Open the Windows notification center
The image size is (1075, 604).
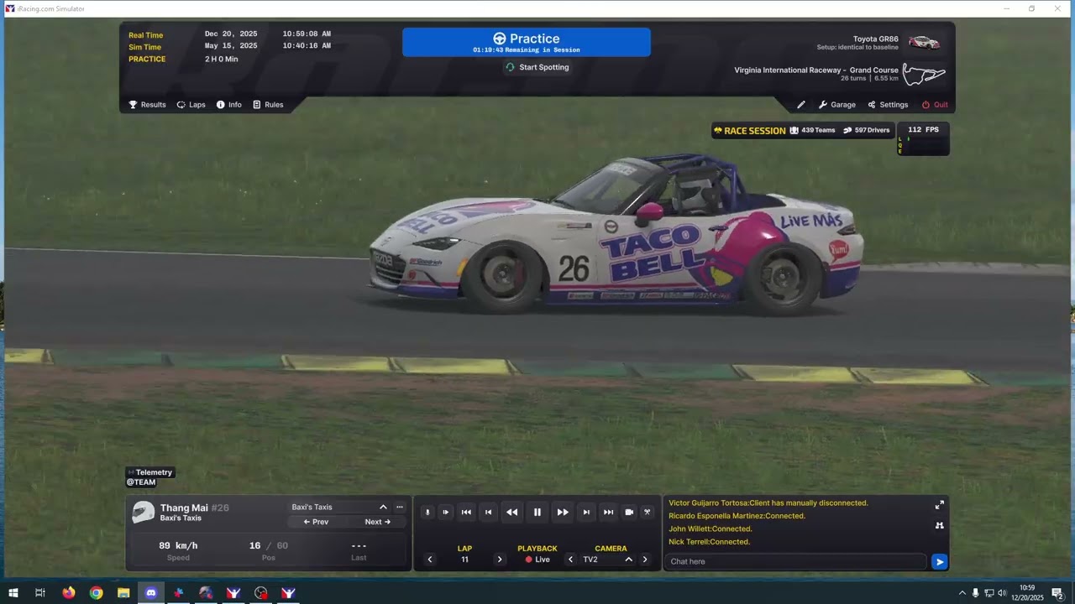pos(1057,593)
